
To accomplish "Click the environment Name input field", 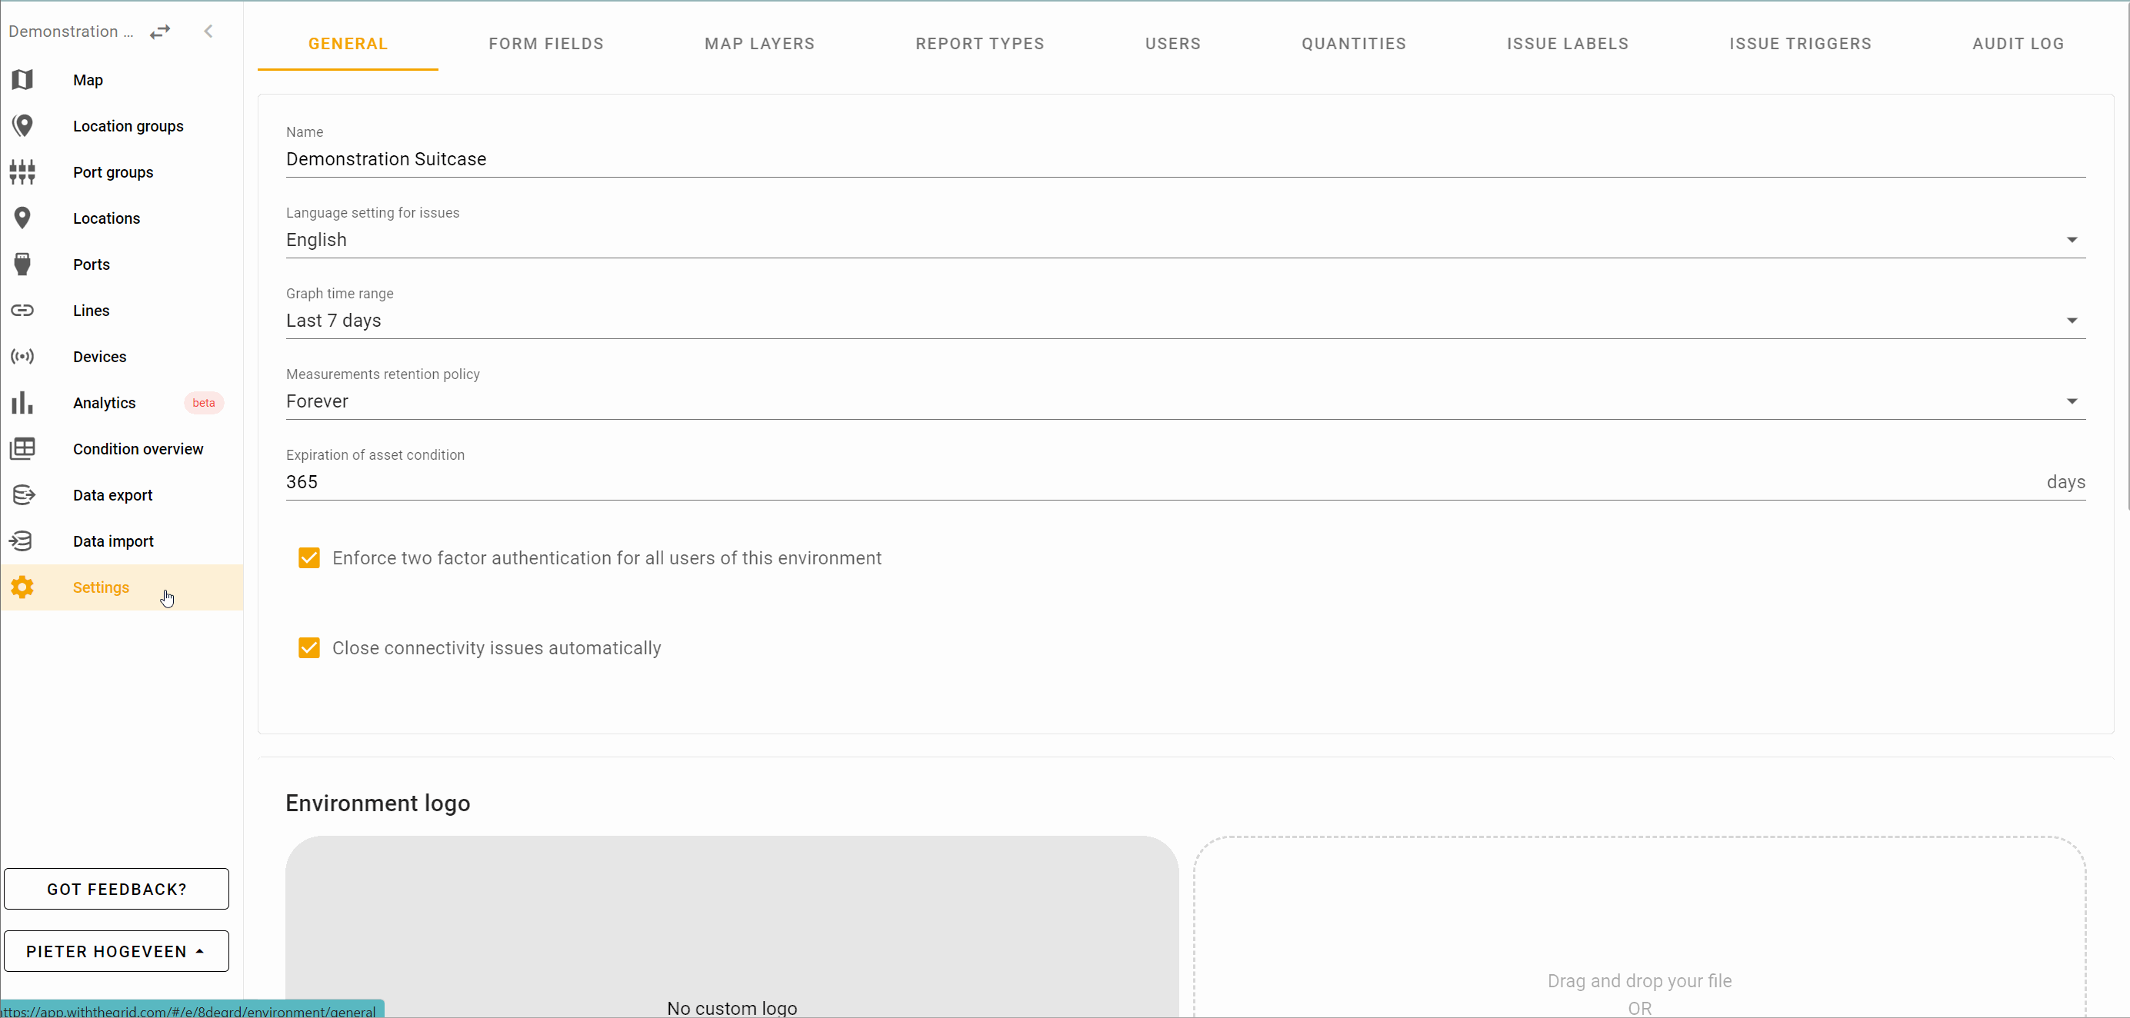I will (1184, 158).
